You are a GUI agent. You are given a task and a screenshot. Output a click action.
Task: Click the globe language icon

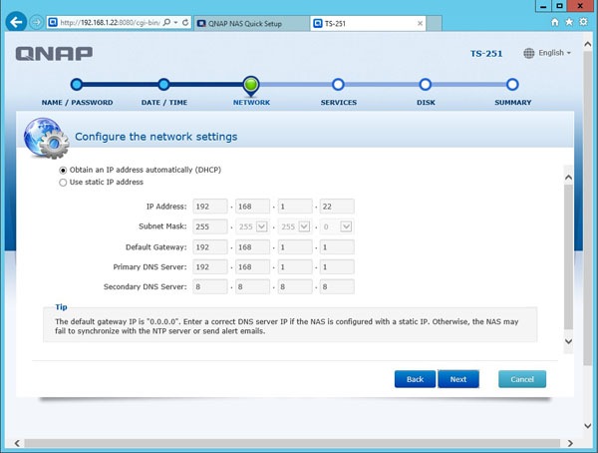click(528, 53)
